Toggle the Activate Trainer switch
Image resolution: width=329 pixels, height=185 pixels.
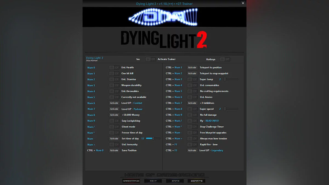coord(151,59)
